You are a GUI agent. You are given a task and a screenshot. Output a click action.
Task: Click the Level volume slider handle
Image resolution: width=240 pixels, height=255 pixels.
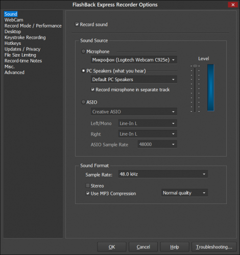click(x=195, y=66)
